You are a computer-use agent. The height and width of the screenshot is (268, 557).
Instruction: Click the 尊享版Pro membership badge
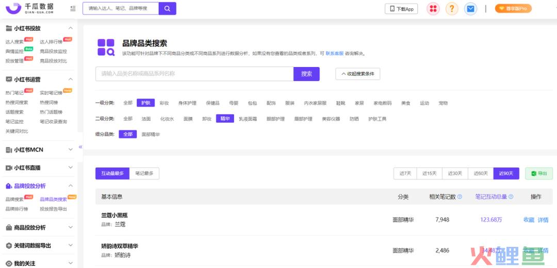pyautogui.click(x=513, y=9)
